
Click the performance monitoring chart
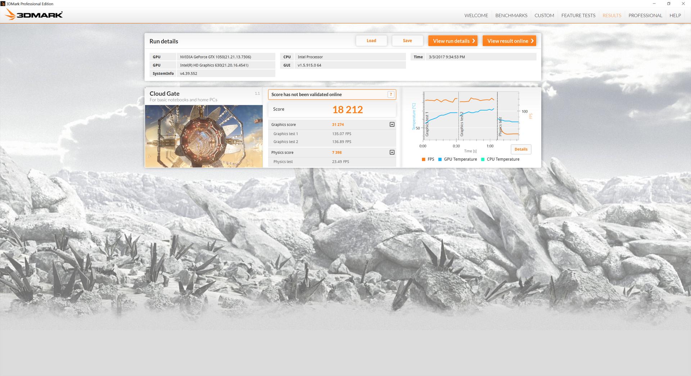[x=471, y=116]
